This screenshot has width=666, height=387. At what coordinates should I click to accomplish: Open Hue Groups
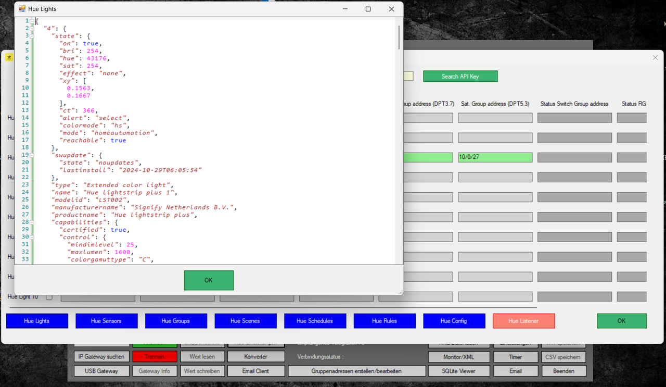pos(176,321)
